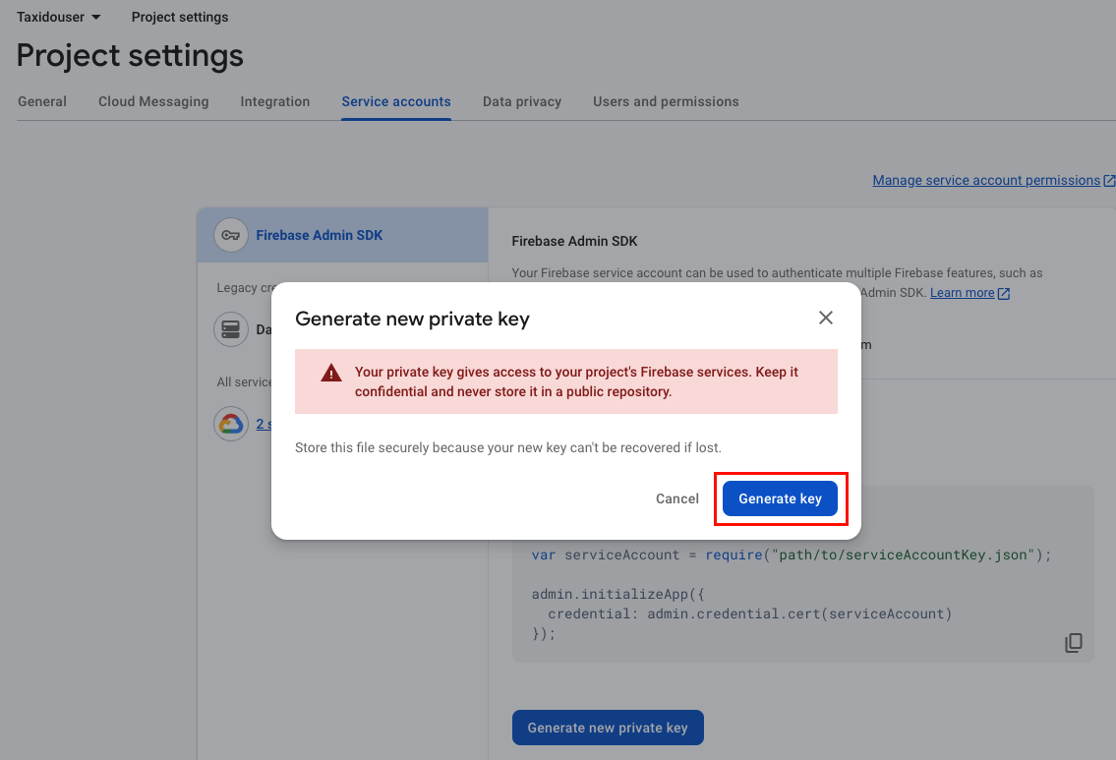Copy the code snippet with the copy icon
Image resolution: width=1116 pixels, height=760 pixels.
(1074, 643)
